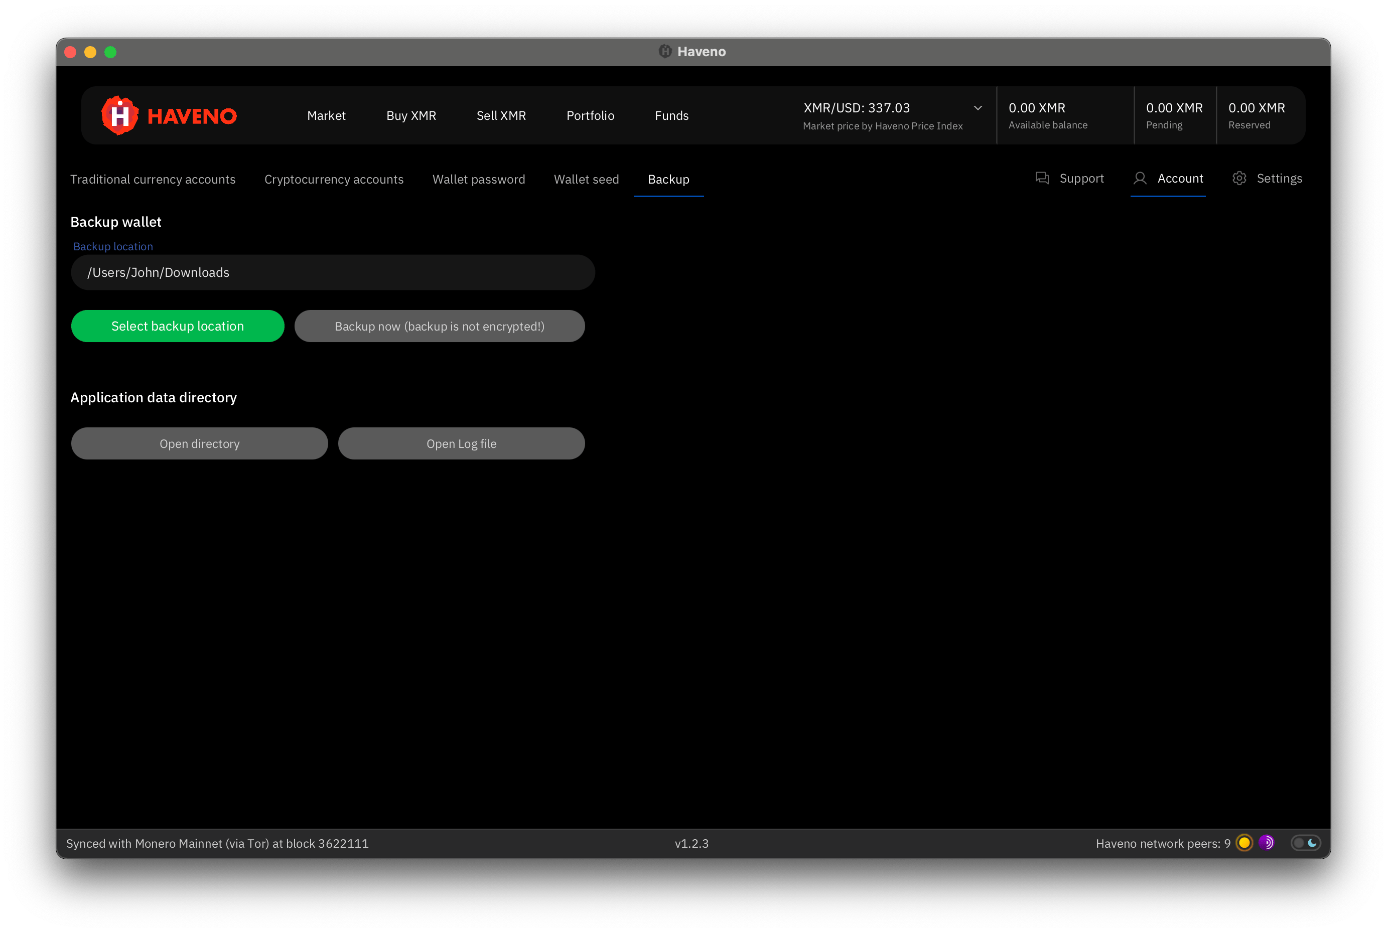The height and width of the screenshot is (933, 1387).
Task: Toggle dark mode in the status bar
Action: [1305, 843]
